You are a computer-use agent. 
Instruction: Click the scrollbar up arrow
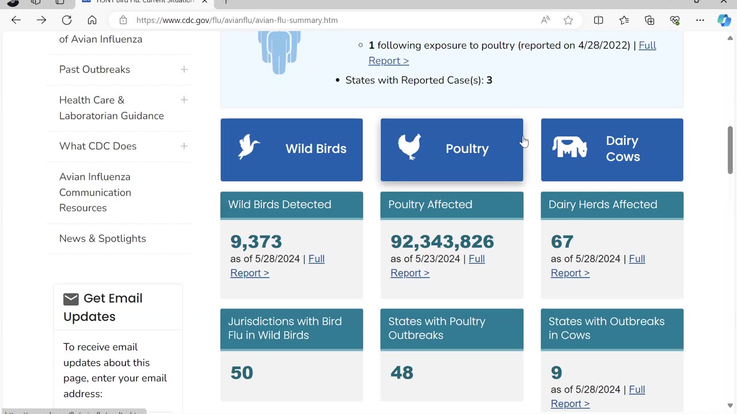(730, 38)
